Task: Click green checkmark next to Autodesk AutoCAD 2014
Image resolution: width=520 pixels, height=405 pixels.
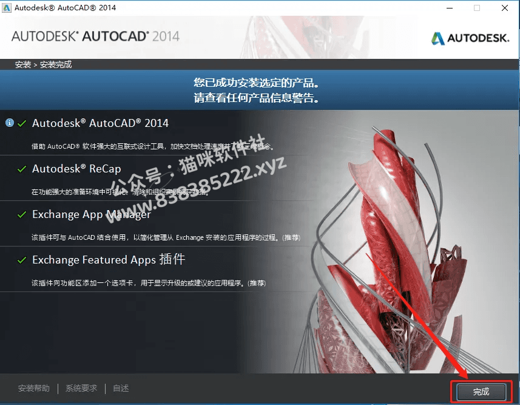Action: 22,123
